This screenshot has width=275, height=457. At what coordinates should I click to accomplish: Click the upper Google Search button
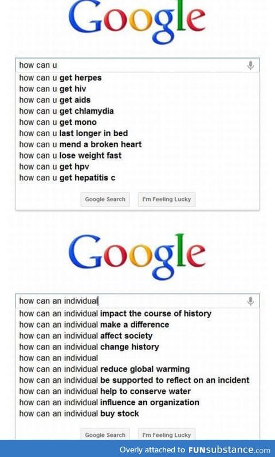(x=105, y=199)
